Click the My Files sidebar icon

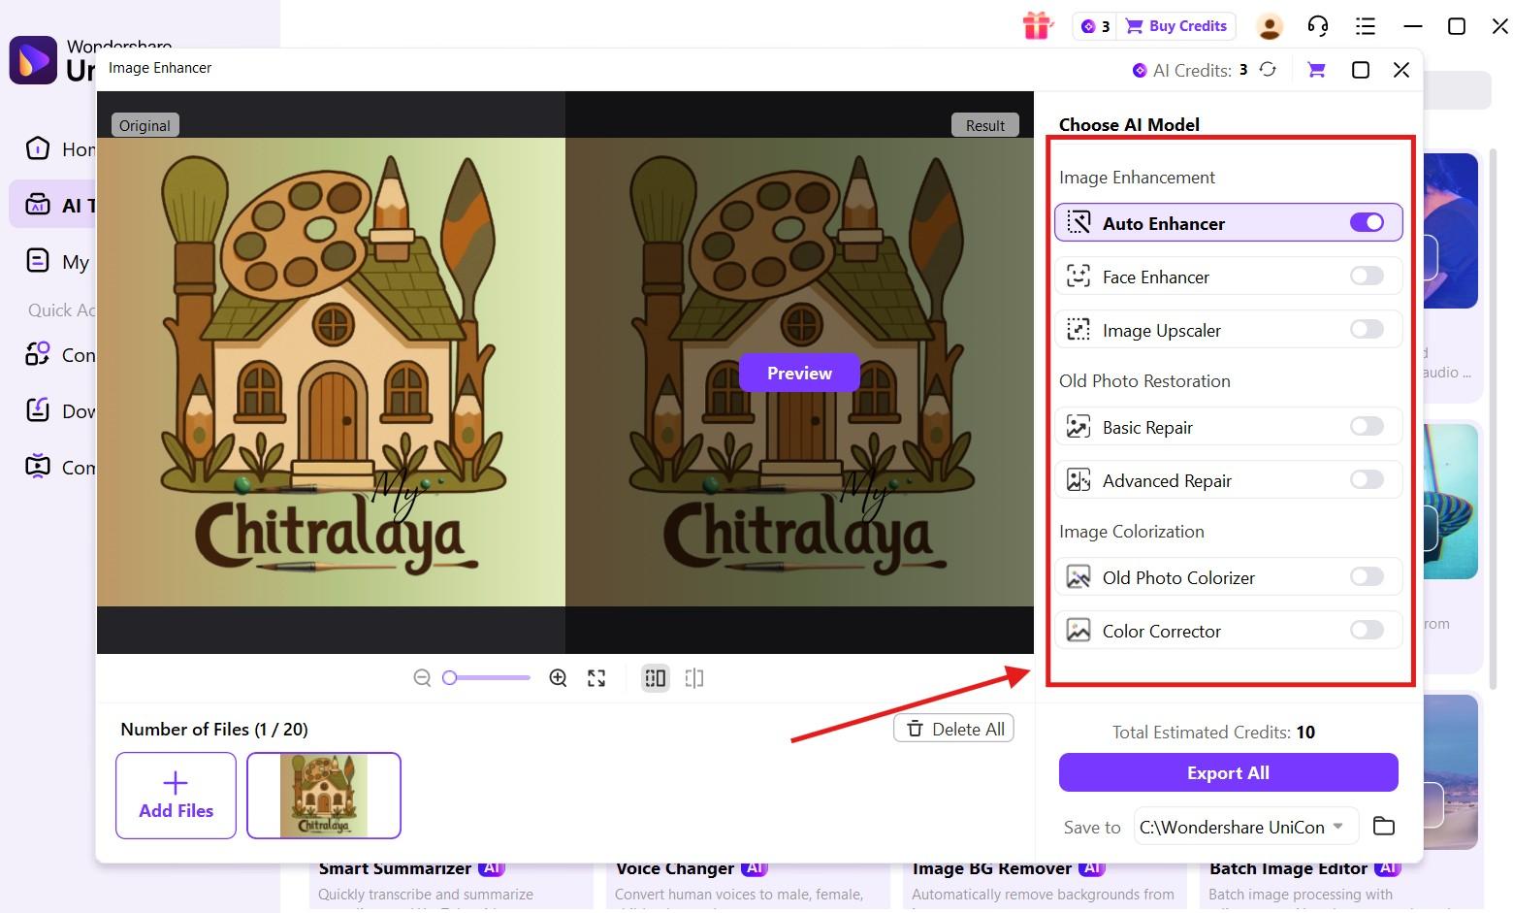click(x=38, y=260)
